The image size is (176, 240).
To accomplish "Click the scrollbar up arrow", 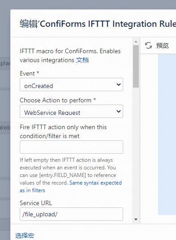I will [136, 42].
